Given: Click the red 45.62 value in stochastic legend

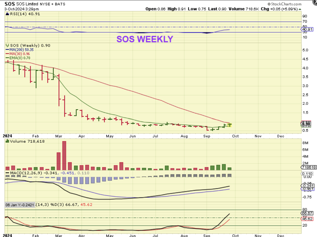Looking at the screenshot, I should (x=86, y=204).
